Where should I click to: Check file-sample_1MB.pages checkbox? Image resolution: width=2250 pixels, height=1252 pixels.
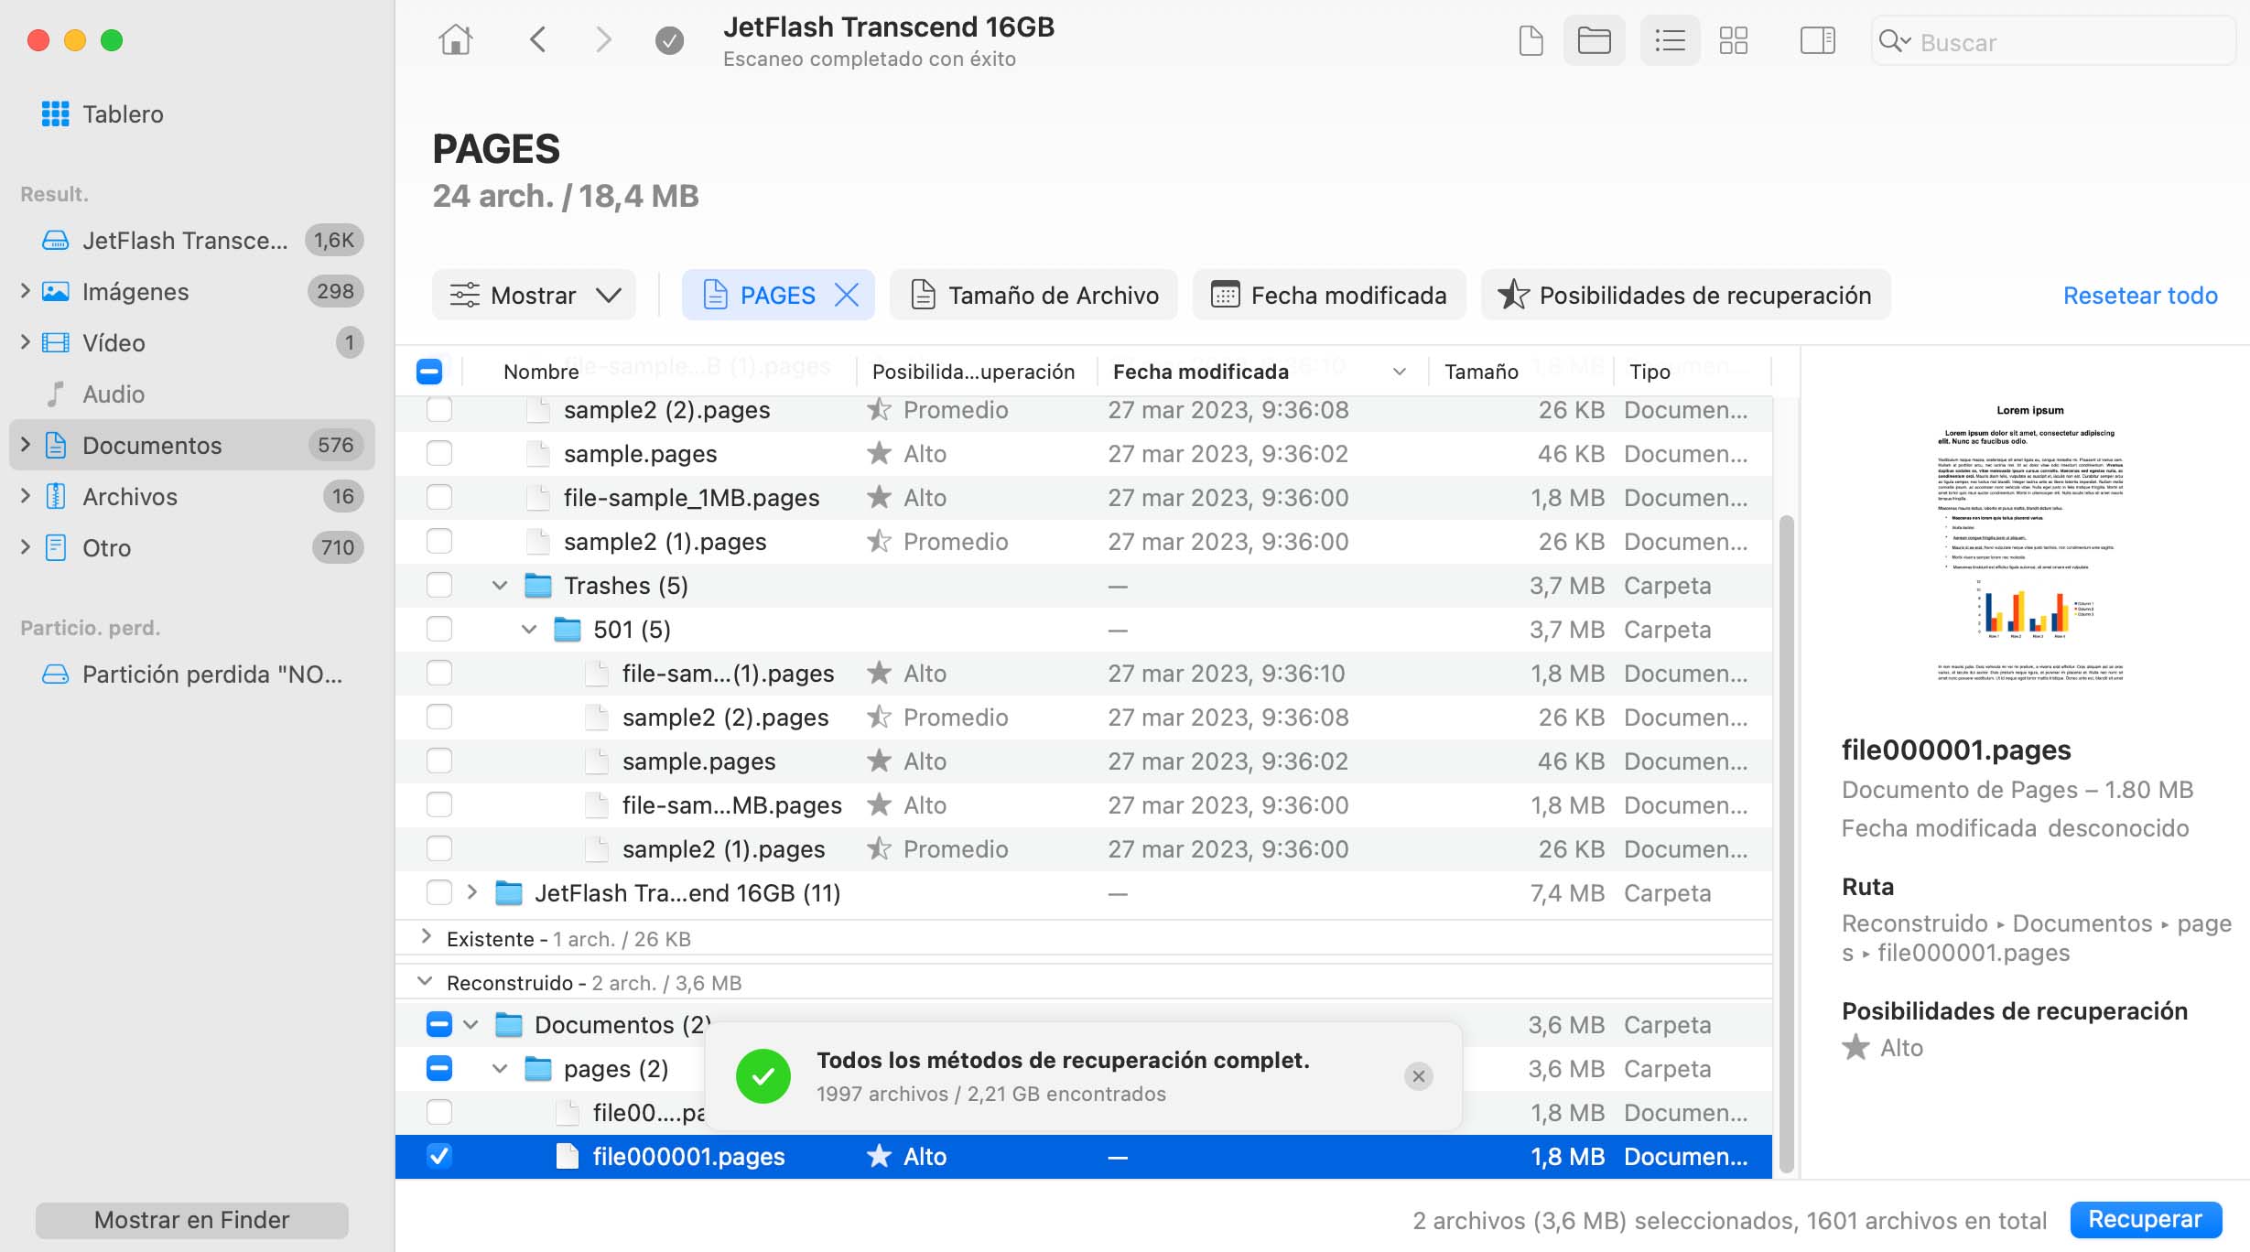(439, 498)
